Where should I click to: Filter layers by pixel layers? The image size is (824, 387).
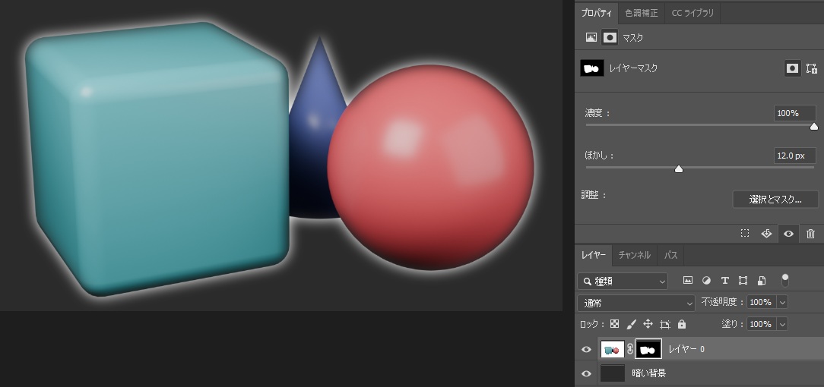point(687,281)
